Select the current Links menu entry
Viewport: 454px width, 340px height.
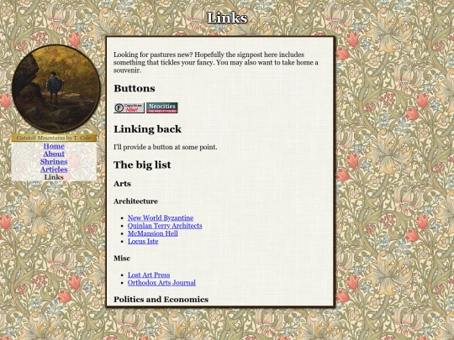pos(54,177)
